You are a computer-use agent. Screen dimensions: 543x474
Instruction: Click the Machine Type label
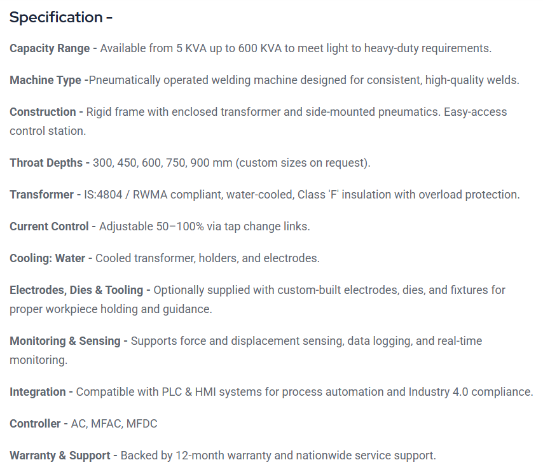[x=45, y=80]
